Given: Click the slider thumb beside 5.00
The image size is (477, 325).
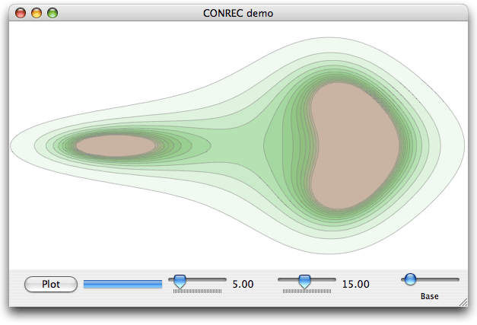Looking at the screenshot, I should (x=180, y=281).
